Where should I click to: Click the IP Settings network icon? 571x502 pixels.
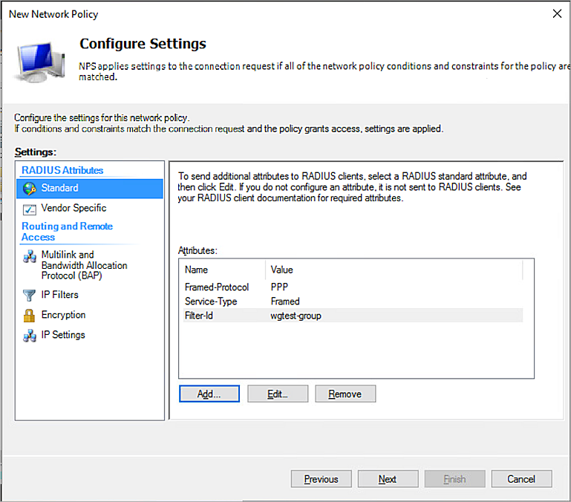(x=30, y=336)
